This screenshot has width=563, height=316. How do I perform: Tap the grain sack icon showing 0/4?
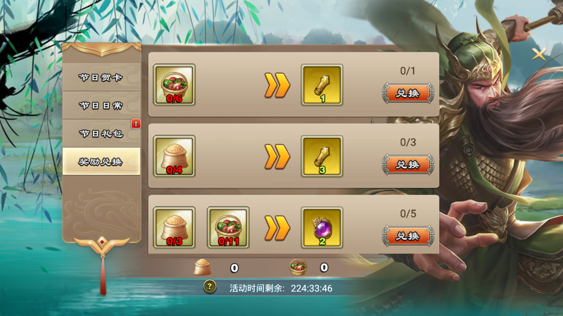(x=174, y=156)
